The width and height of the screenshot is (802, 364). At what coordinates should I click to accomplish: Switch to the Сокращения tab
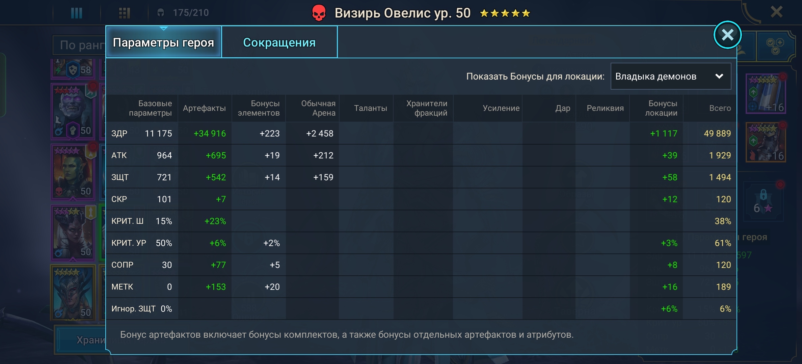(x=279, y=42)
